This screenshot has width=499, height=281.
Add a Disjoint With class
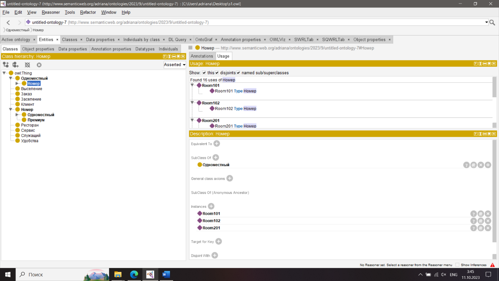(215, 255)
